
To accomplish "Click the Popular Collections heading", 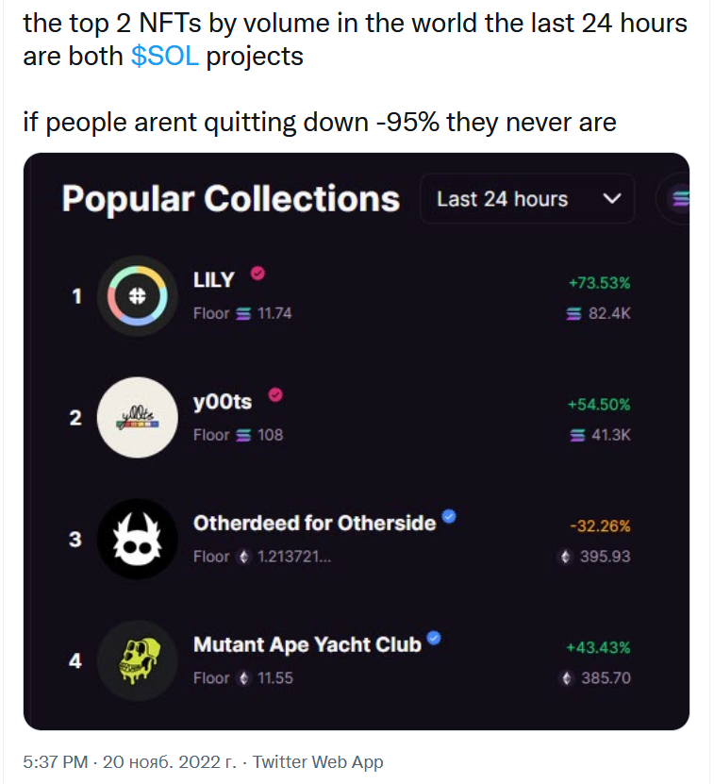I will pos(231,199).
